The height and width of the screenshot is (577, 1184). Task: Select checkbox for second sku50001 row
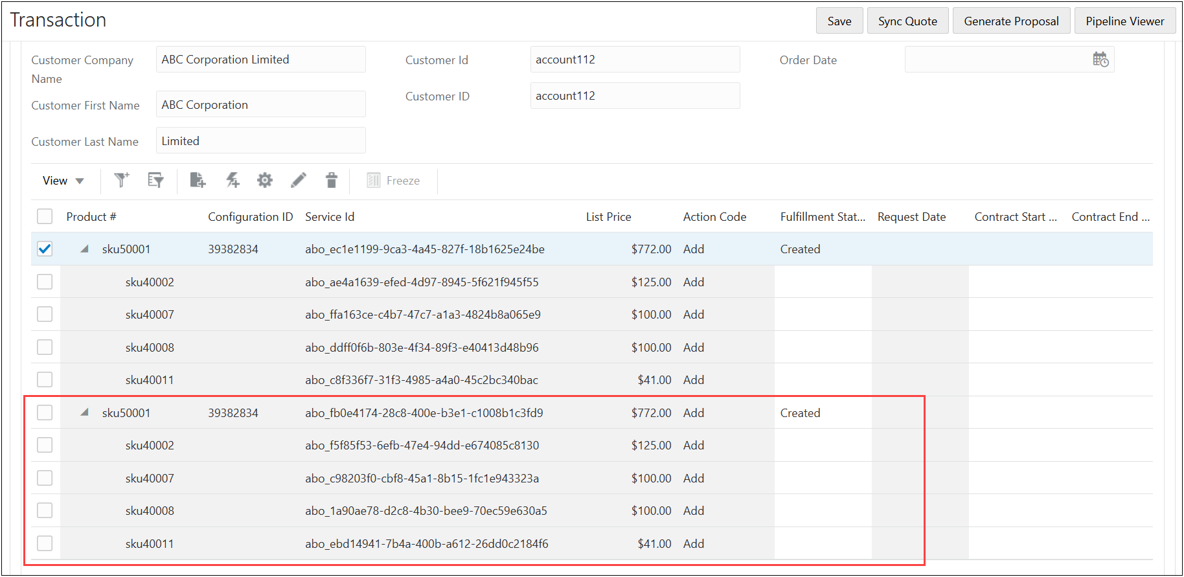[45, 413]
